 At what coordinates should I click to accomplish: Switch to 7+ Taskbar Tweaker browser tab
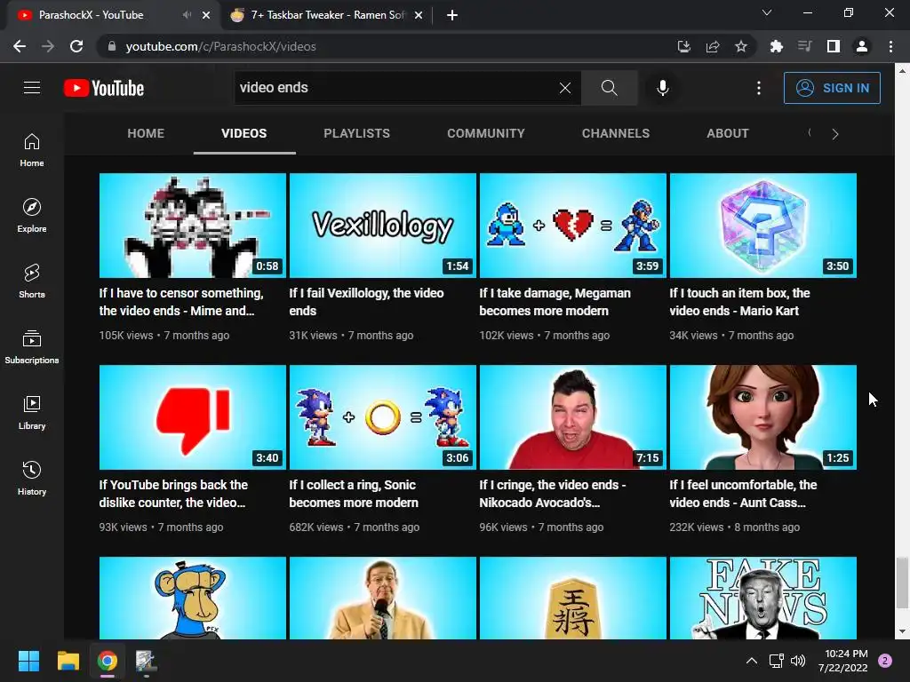coord(327,15)
